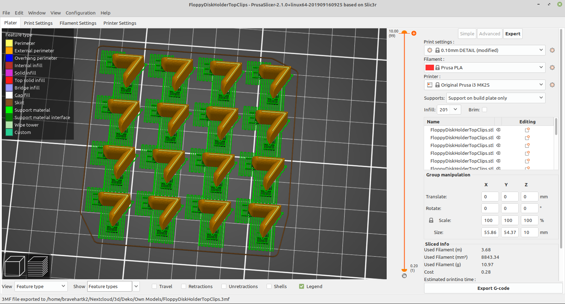Select Simple mode
565x304 pixels.
pos(467,34)
